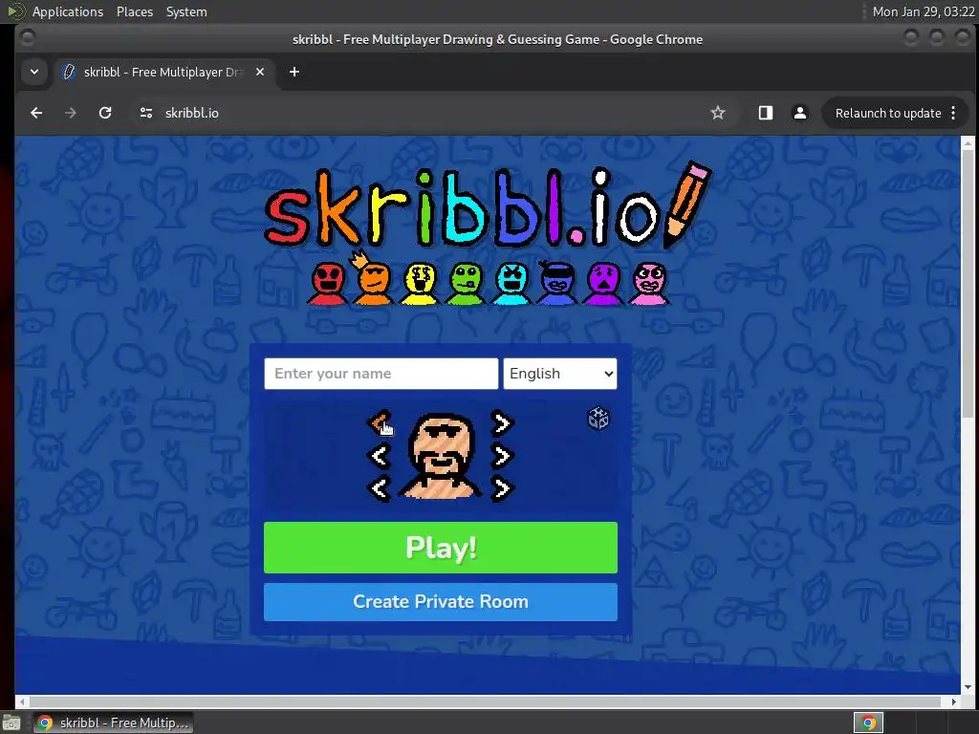Click the pink avatar in the logo row

coord(649,283)
